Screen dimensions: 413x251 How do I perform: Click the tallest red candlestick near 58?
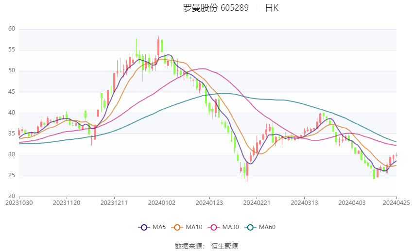(x=158, y=46)
